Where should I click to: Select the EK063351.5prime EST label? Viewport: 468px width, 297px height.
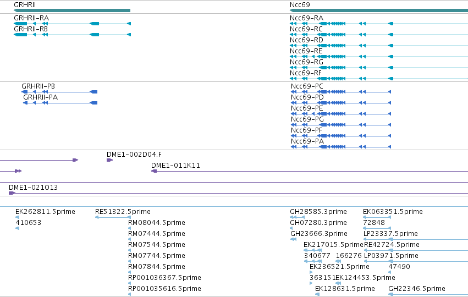(x=393, y=212)
